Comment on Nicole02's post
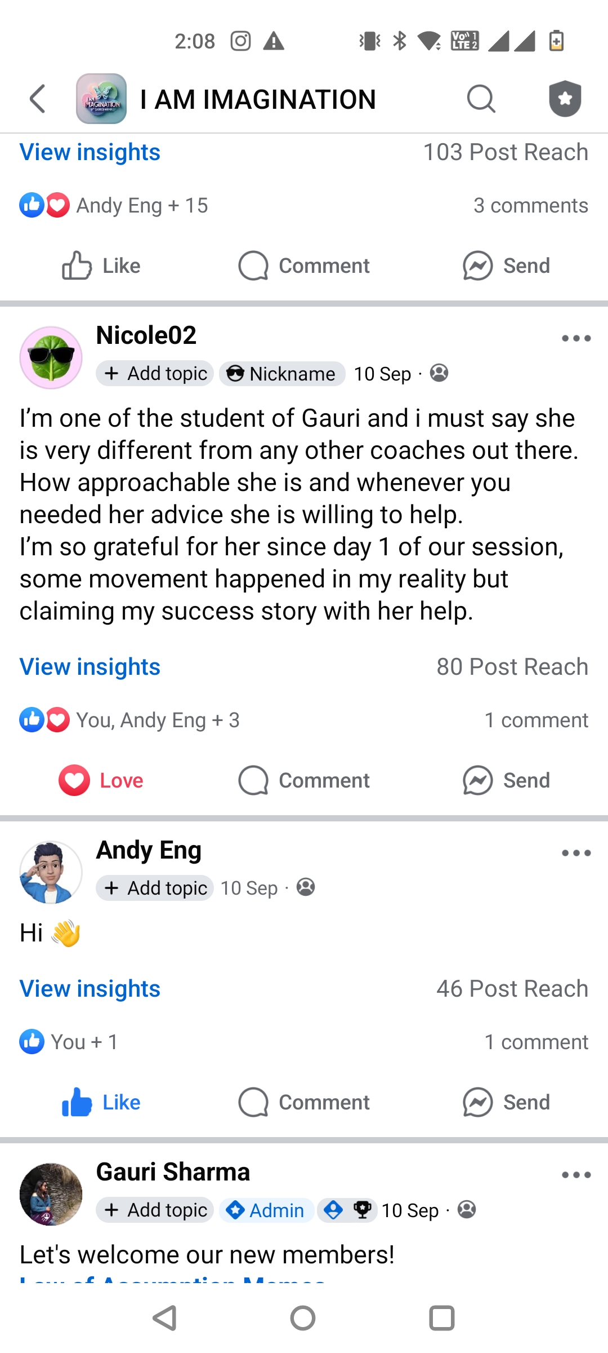Screen dimensions: 608x1353 [304, 780]
